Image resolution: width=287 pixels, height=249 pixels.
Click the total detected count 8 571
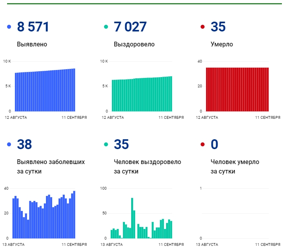click(x=33, y=27)
